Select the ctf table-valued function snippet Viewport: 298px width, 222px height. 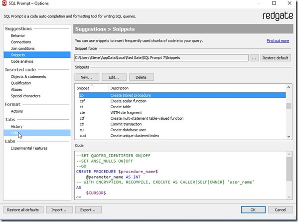pos(182,118)
